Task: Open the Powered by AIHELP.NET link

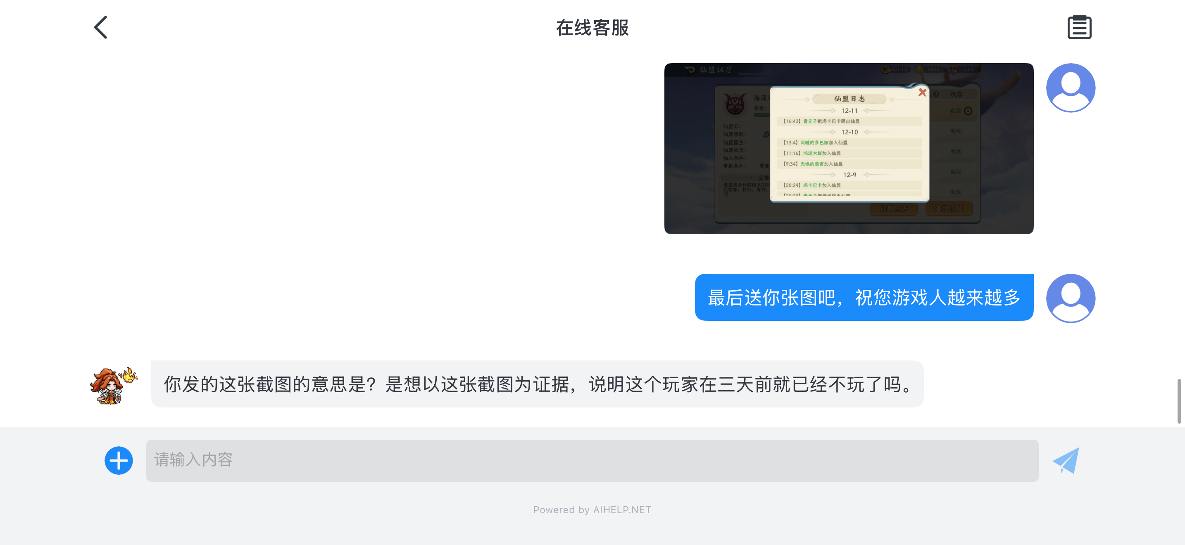Action: click(x=592, y=509)
